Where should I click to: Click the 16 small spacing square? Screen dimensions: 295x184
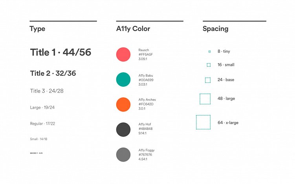209,65
